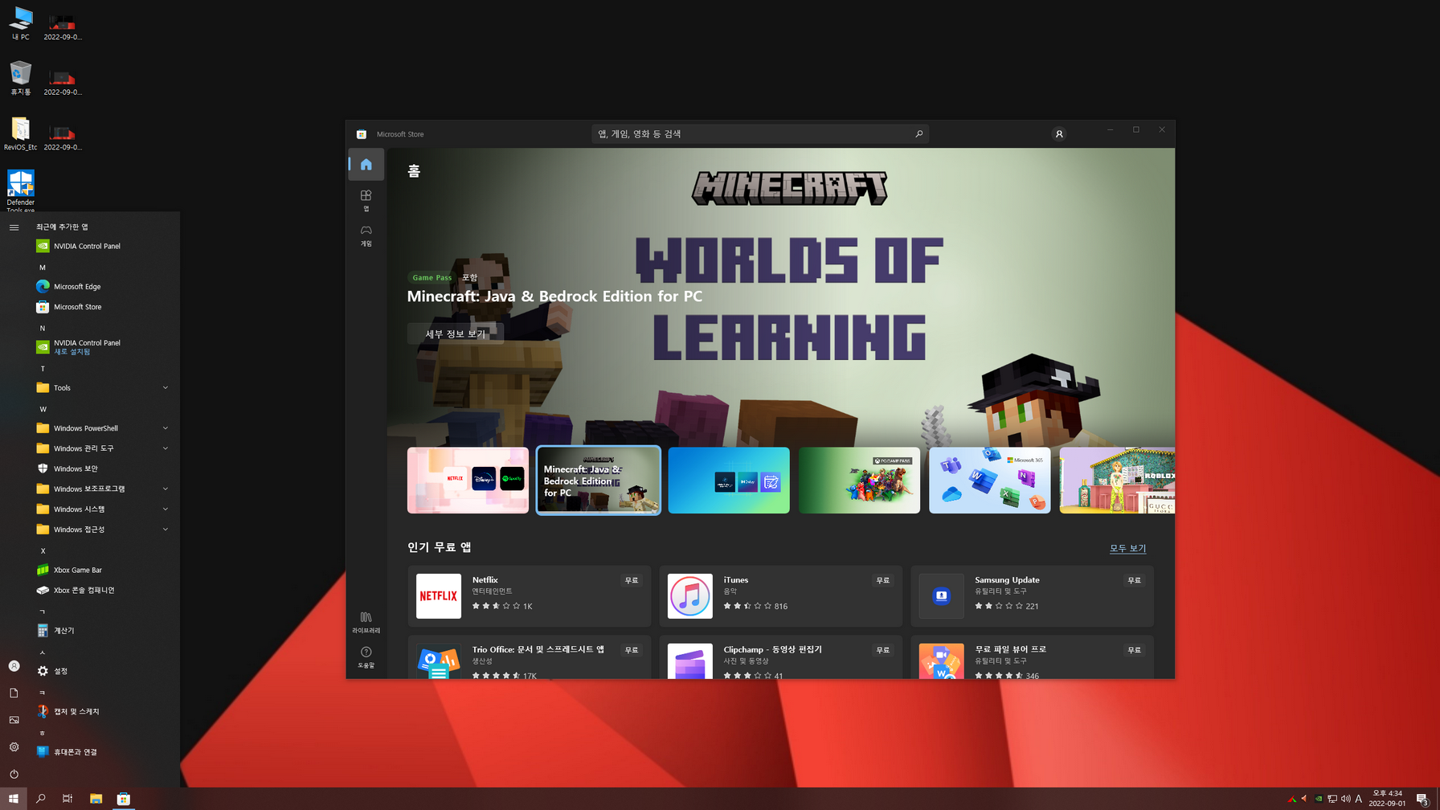The width and height of the screenshot is (1440, 810).
Task: Open Windows 보안 from Start menu
Action: pyautogui.click(x=103, y=468)
